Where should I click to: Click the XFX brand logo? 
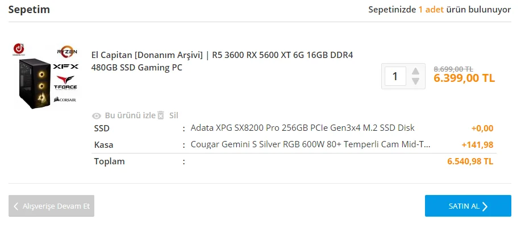click(66, 68)
